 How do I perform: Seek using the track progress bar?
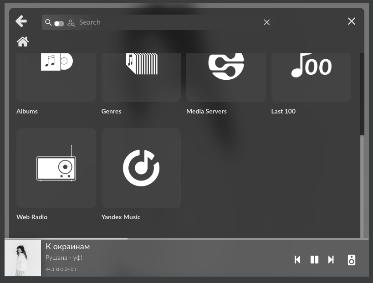point(187,238)
